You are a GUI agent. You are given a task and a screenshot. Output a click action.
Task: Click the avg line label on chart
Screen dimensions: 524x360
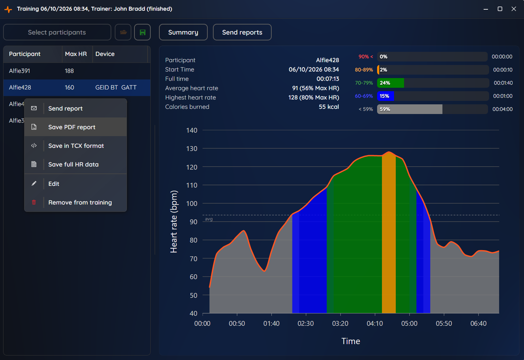pos(209,219)
